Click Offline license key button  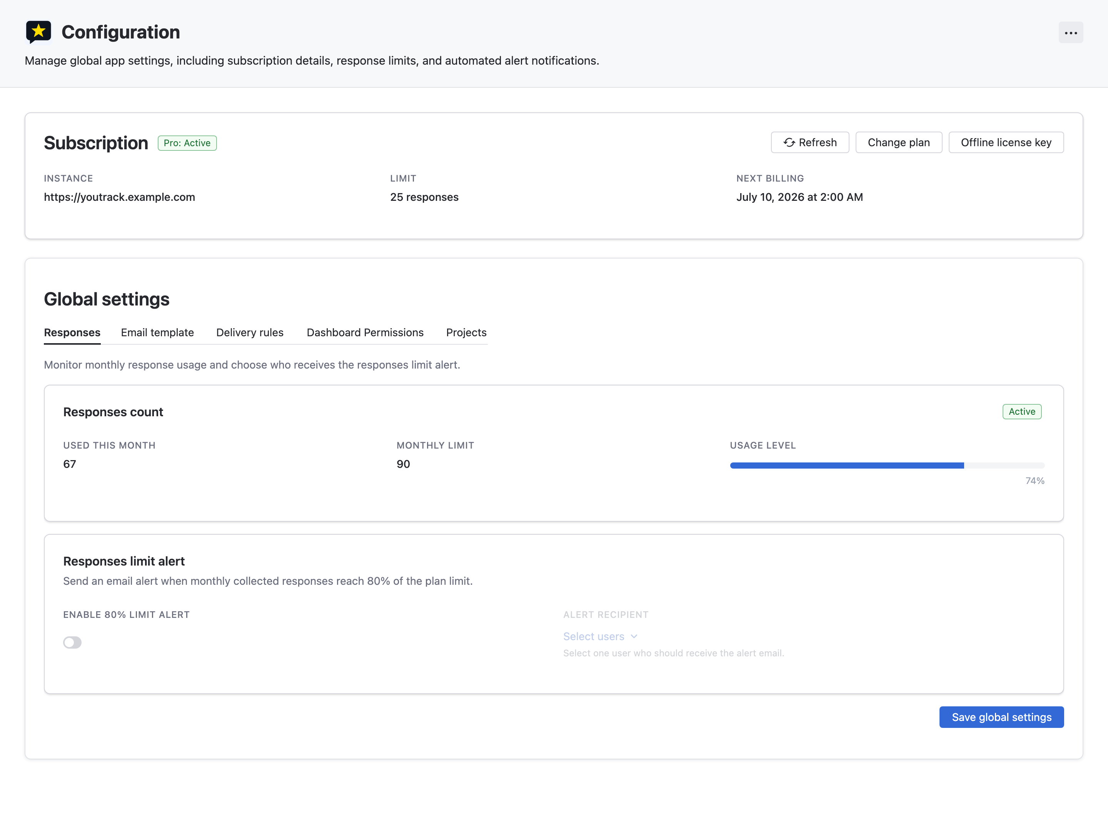pyautogui.click(x=1006, y=143)
